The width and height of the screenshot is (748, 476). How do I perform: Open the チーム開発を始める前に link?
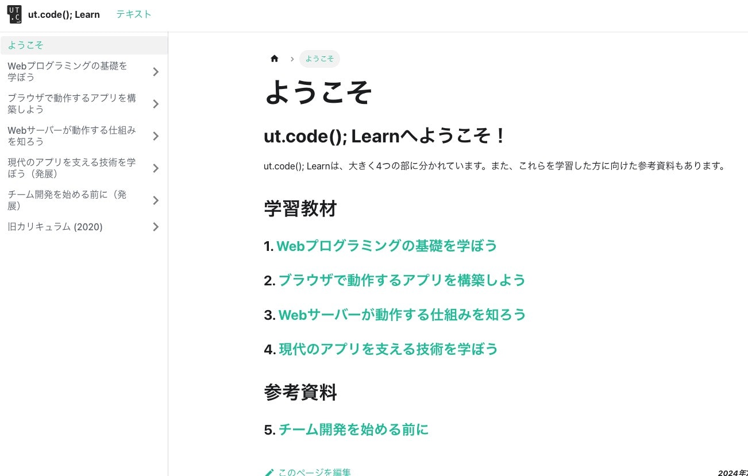click(353, 429)
